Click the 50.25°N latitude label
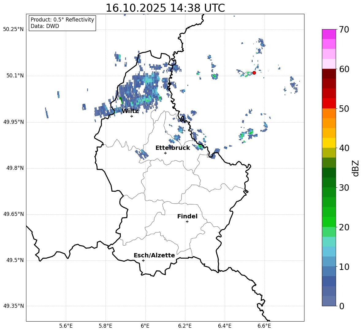363x332 pixels. click(14, 29)
